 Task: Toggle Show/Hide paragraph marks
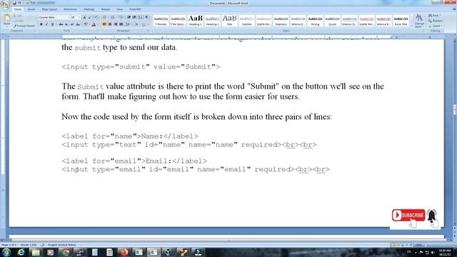146,17
